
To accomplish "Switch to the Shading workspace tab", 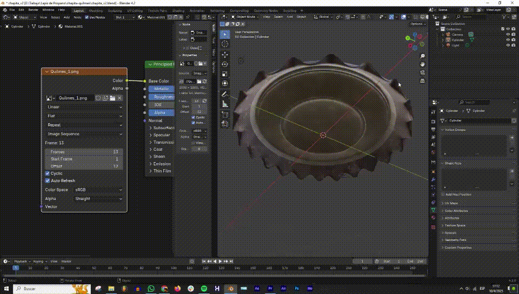I will (178, 10).
